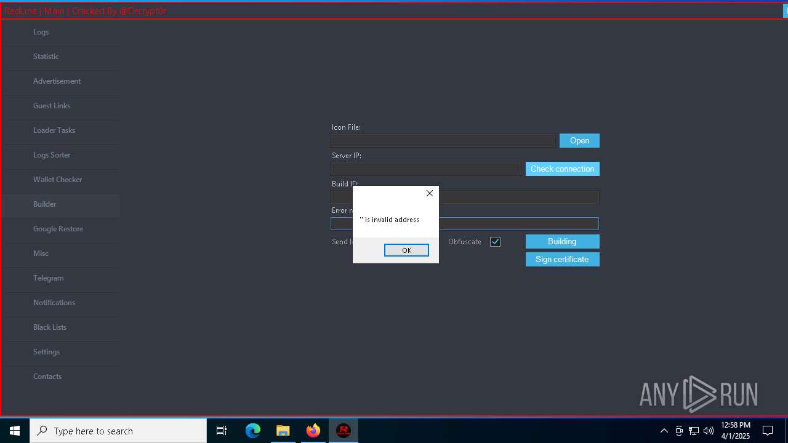
Task: Click the Builder sidebar item
Action: pyautogui.click(x=60, y=204)
